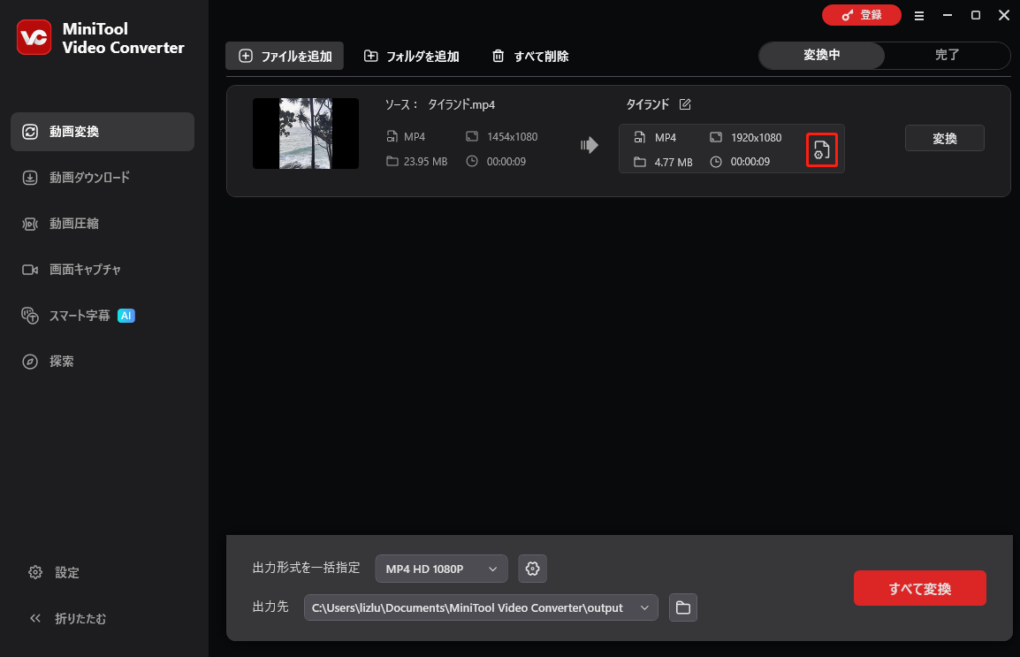Screen dimensions: 1020x657
Task: Expand the MP4 HD 1080P format dropdown
Action: 441,569
